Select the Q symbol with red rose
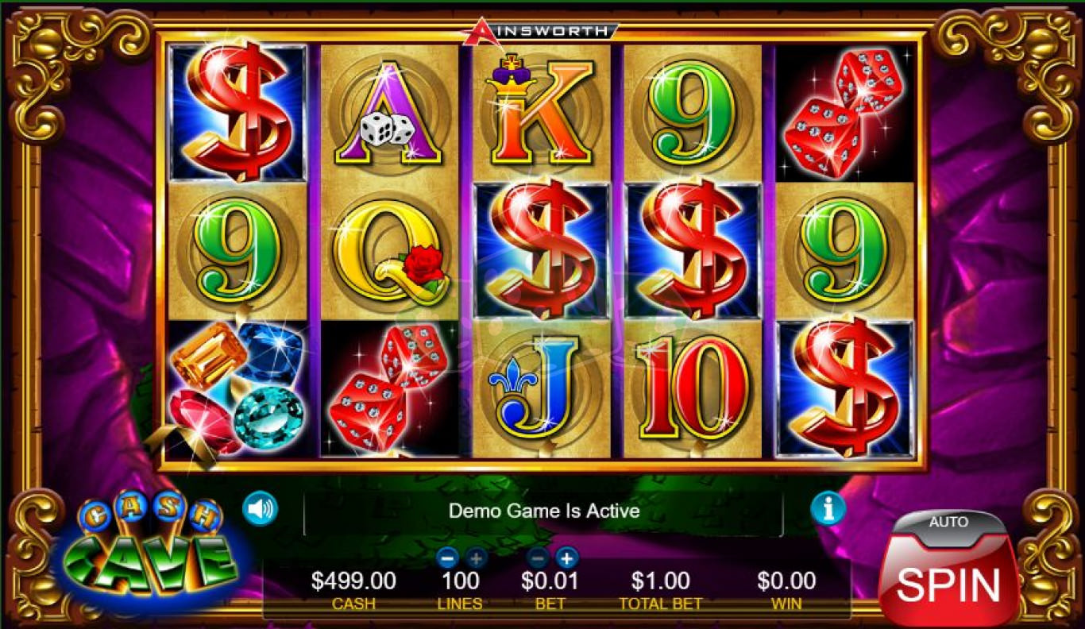The width and height of the screenshot is (1085, 629). click(389, 252)
